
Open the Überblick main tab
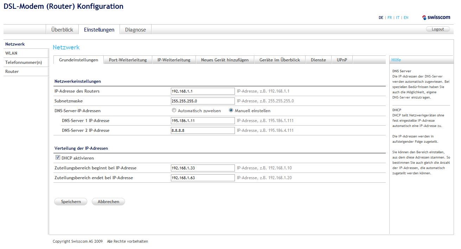[62, 30]
